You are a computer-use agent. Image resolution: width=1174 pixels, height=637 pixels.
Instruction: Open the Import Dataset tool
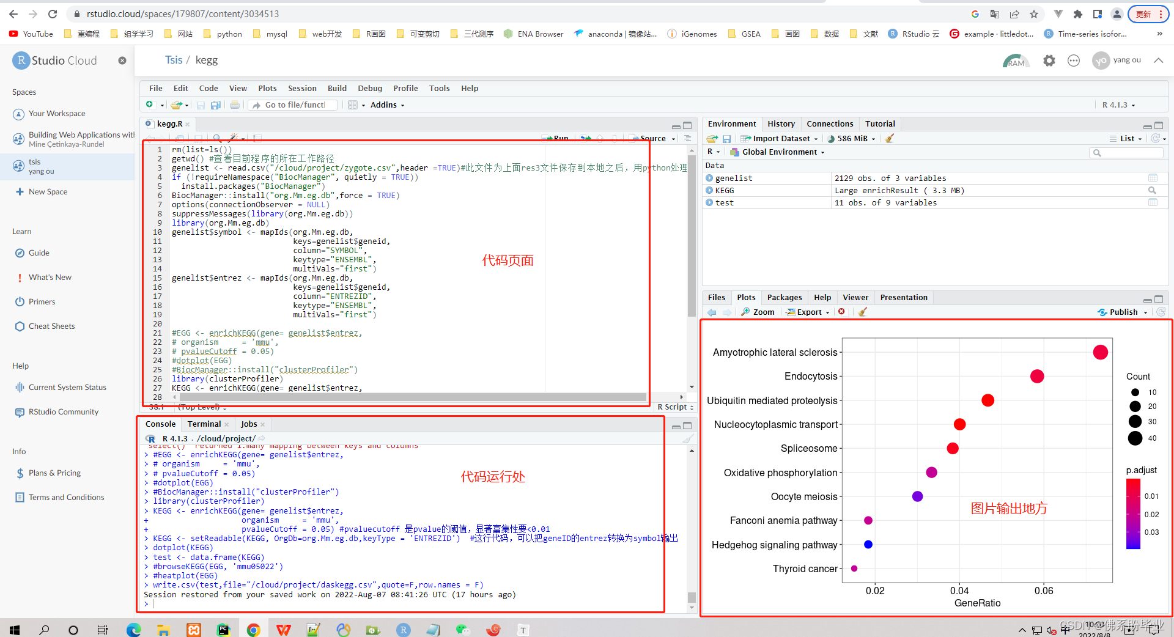pos(779,138)
